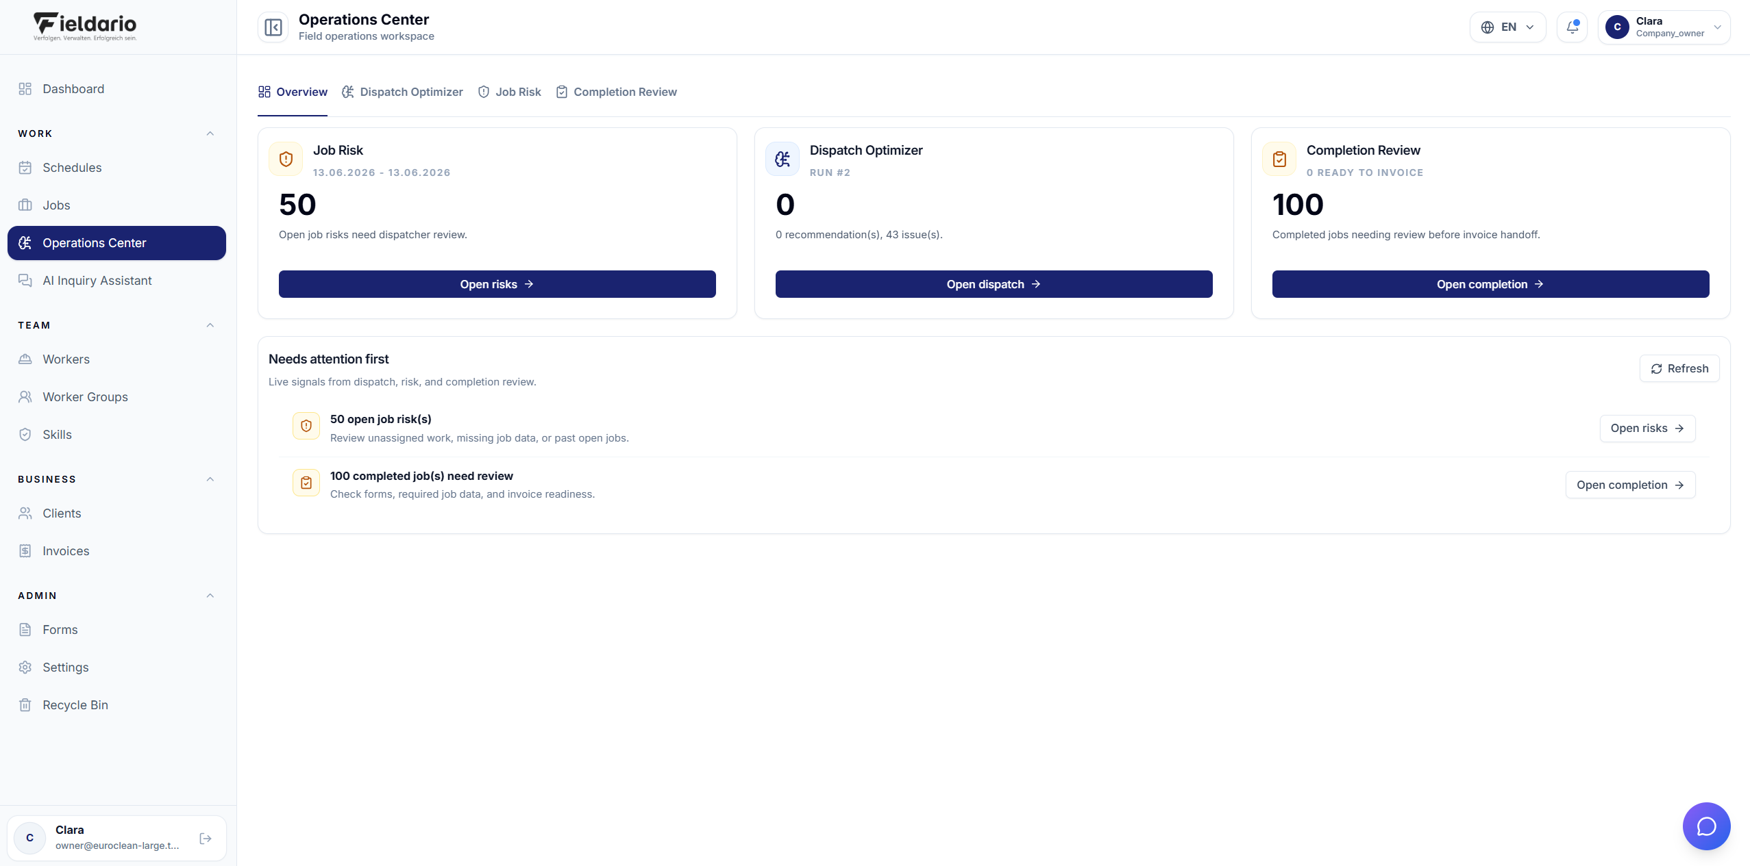Collapse the BUSINESS sidebar section
1750x866 pixels.
point(210,479)
